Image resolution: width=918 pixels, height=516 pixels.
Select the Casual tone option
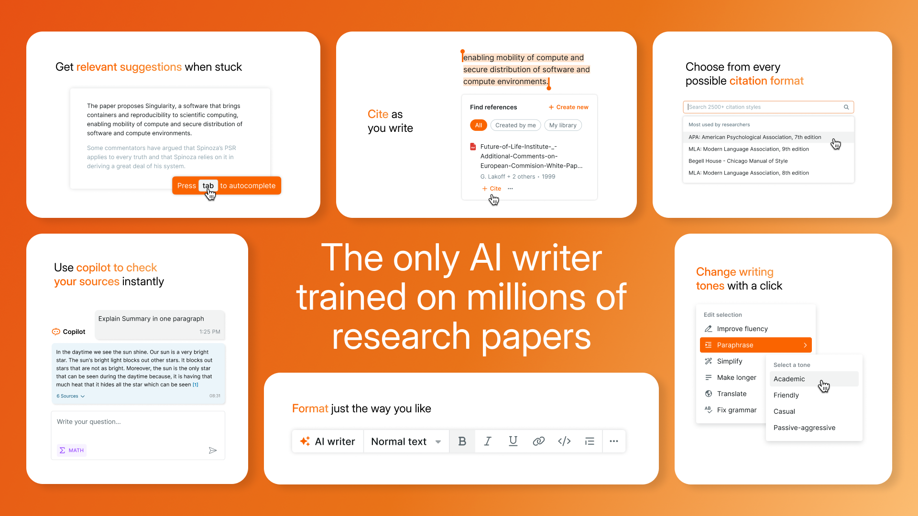click(x=784, y=411)
